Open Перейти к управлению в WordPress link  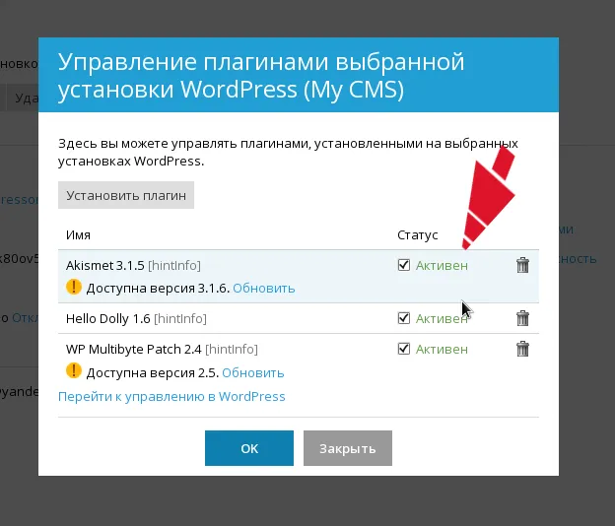tap(171, 396)
